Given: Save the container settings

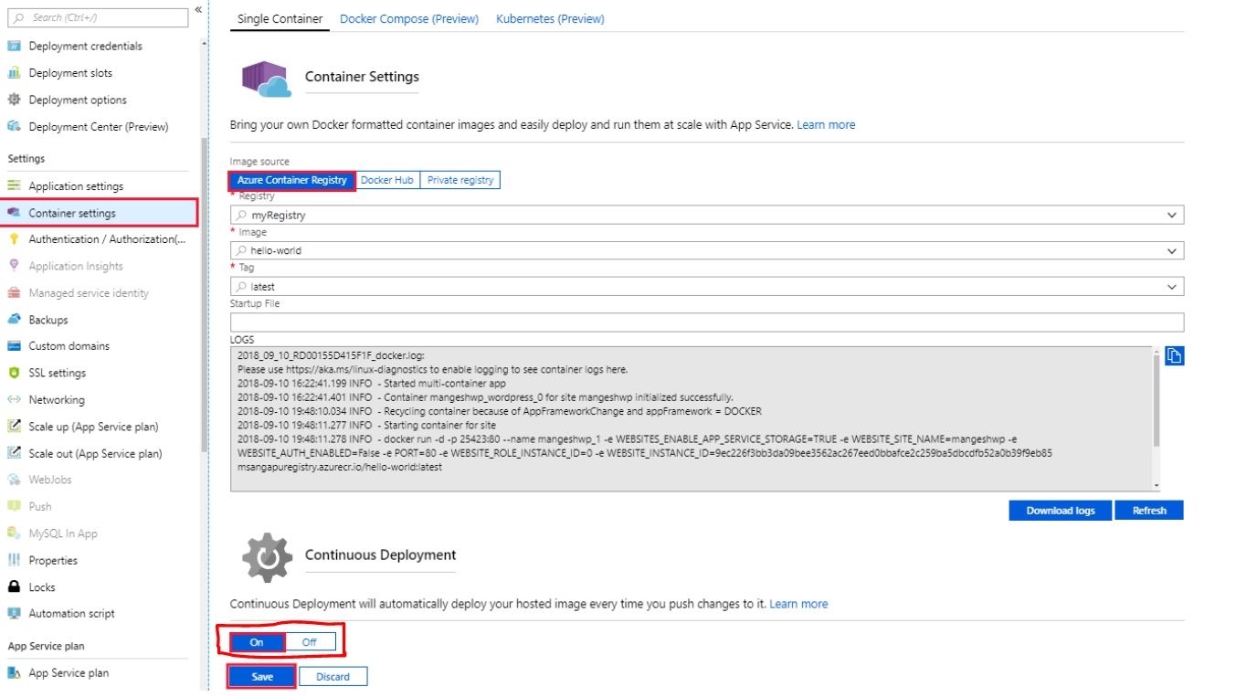Looking at the screenshot, I should point(262,677).
